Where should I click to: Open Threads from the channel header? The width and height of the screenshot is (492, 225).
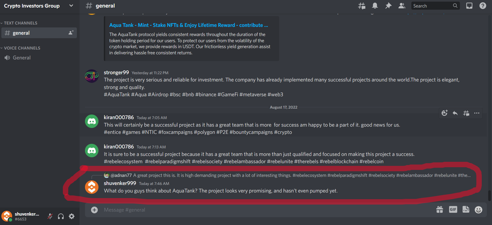click(x=362, y=6)
